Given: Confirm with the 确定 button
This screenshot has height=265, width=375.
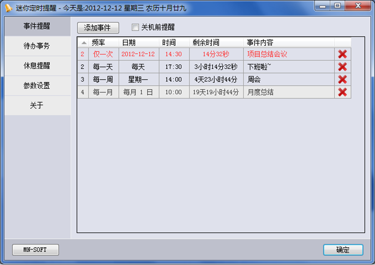Looking at the screenshot, I should [343, 250].
